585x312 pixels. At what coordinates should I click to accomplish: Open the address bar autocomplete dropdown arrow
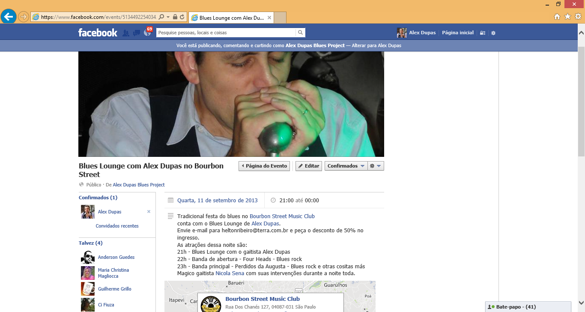click(168, 17)
